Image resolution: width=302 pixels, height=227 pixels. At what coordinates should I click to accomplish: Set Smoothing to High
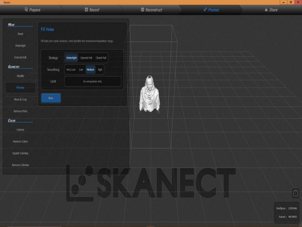click(100, 70)
